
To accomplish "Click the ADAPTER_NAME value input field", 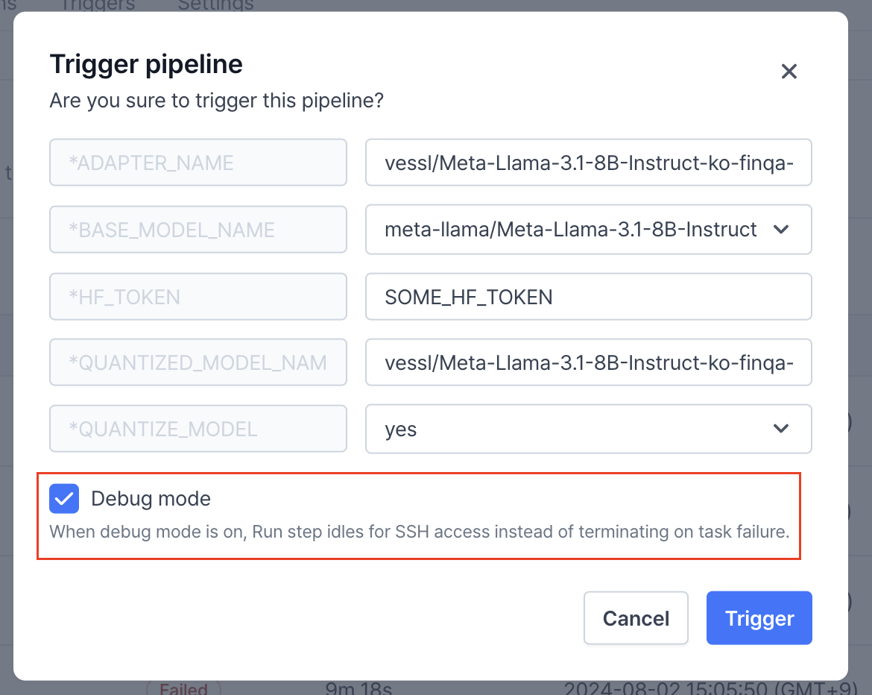I will (587, 163).
